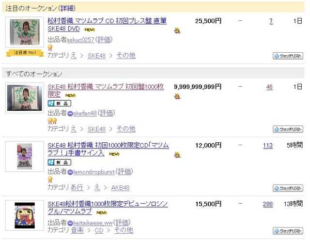View seller sskuc0257 profile
The image size is (310, 240).
click(x=80, y=40)
